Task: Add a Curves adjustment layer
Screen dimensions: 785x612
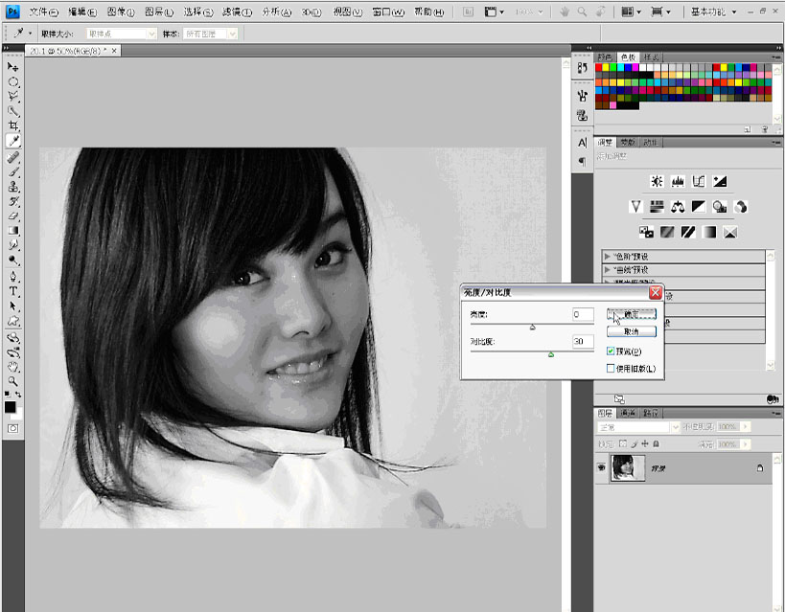Action: 699,181
